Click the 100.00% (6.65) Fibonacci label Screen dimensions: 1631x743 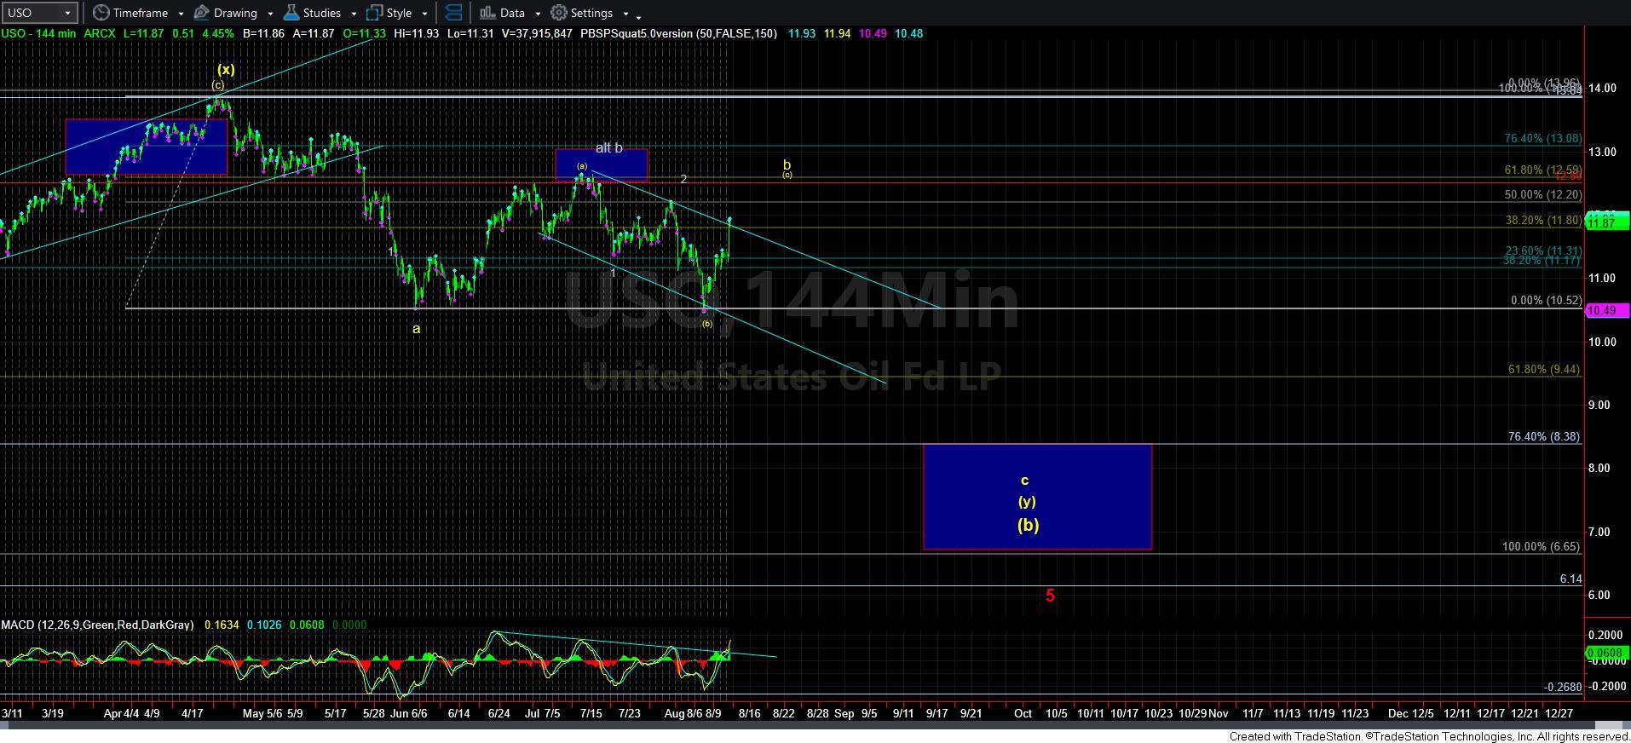click(x=1541, y=546)
